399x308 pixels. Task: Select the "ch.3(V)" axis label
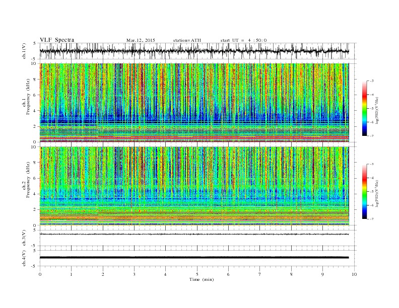point(24,238)
